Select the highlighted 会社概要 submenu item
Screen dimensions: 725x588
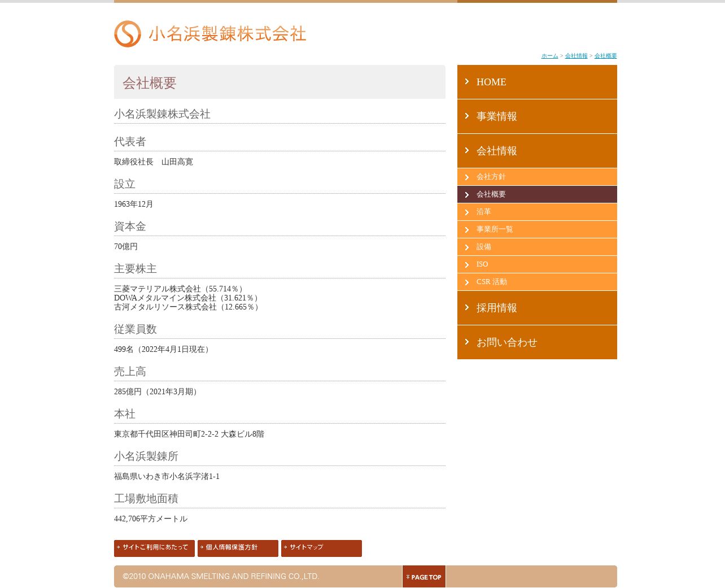(537, 194)
